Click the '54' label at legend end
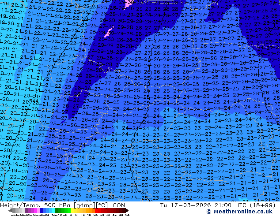280x216 pixels. [127, 215]
